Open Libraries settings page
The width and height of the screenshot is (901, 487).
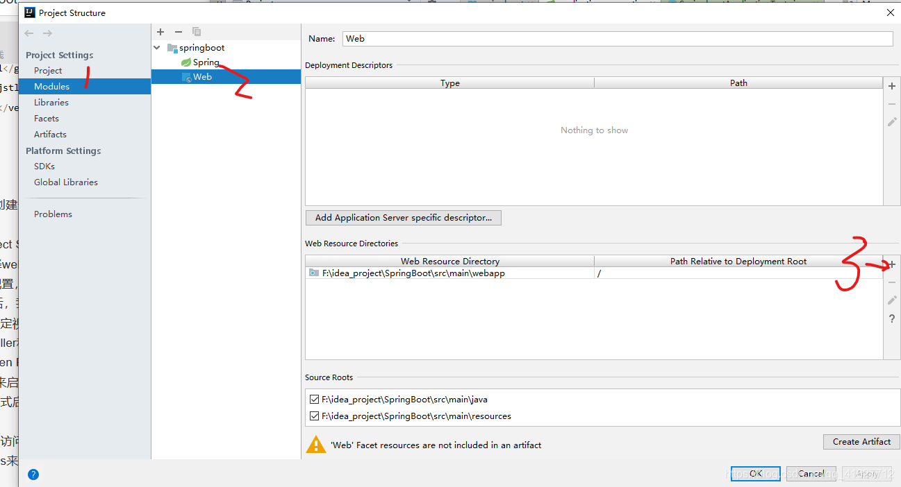[x=51, y=103]
